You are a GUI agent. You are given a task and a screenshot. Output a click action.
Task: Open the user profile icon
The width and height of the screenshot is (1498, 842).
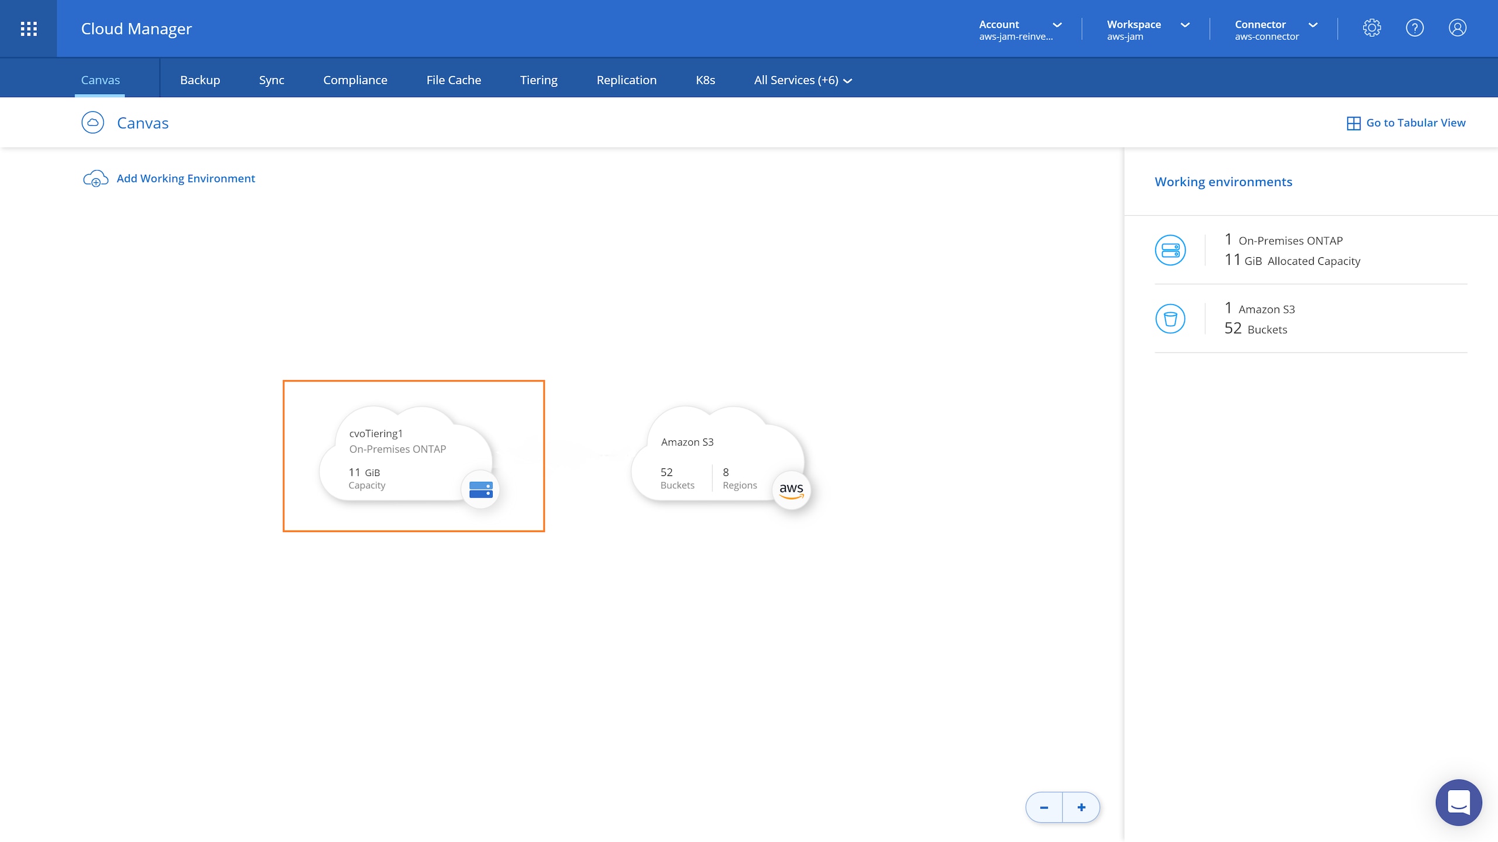[x=1457, y=28]
